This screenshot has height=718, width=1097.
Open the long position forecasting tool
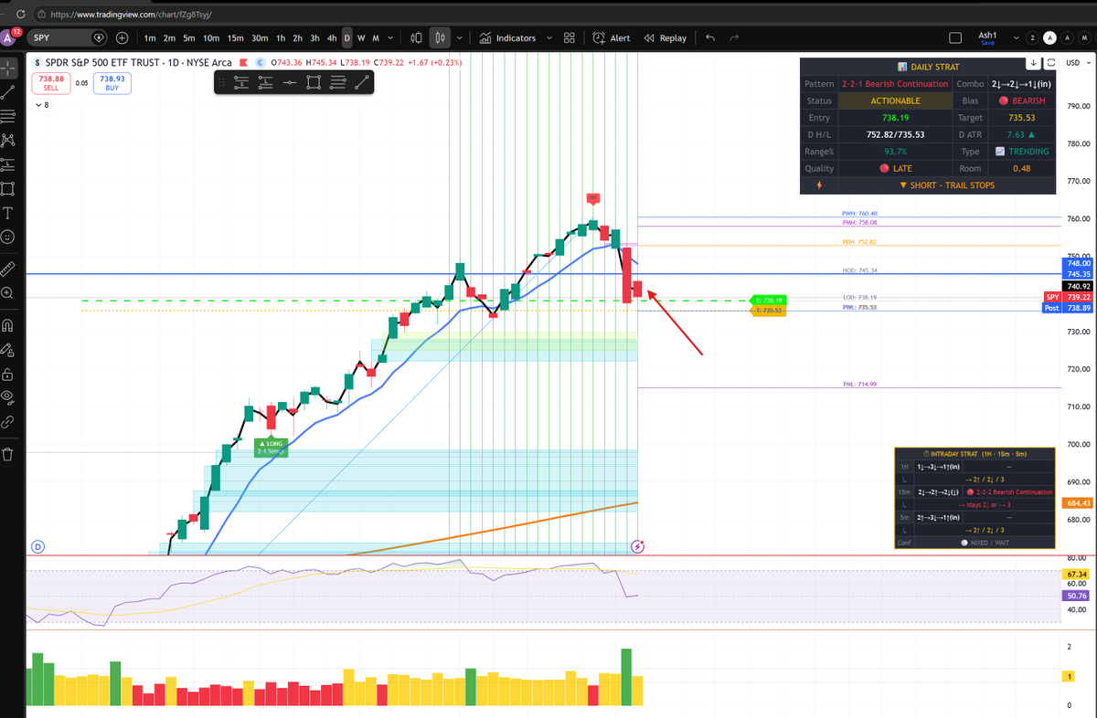coord(8,165)
